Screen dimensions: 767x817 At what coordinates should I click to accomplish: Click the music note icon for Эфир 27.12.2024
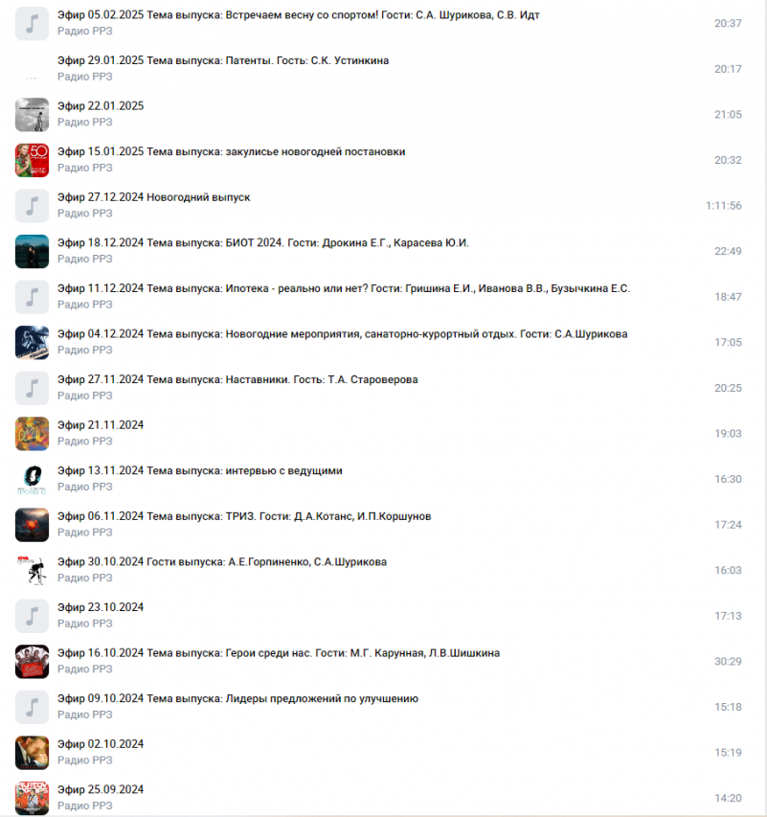32,206
